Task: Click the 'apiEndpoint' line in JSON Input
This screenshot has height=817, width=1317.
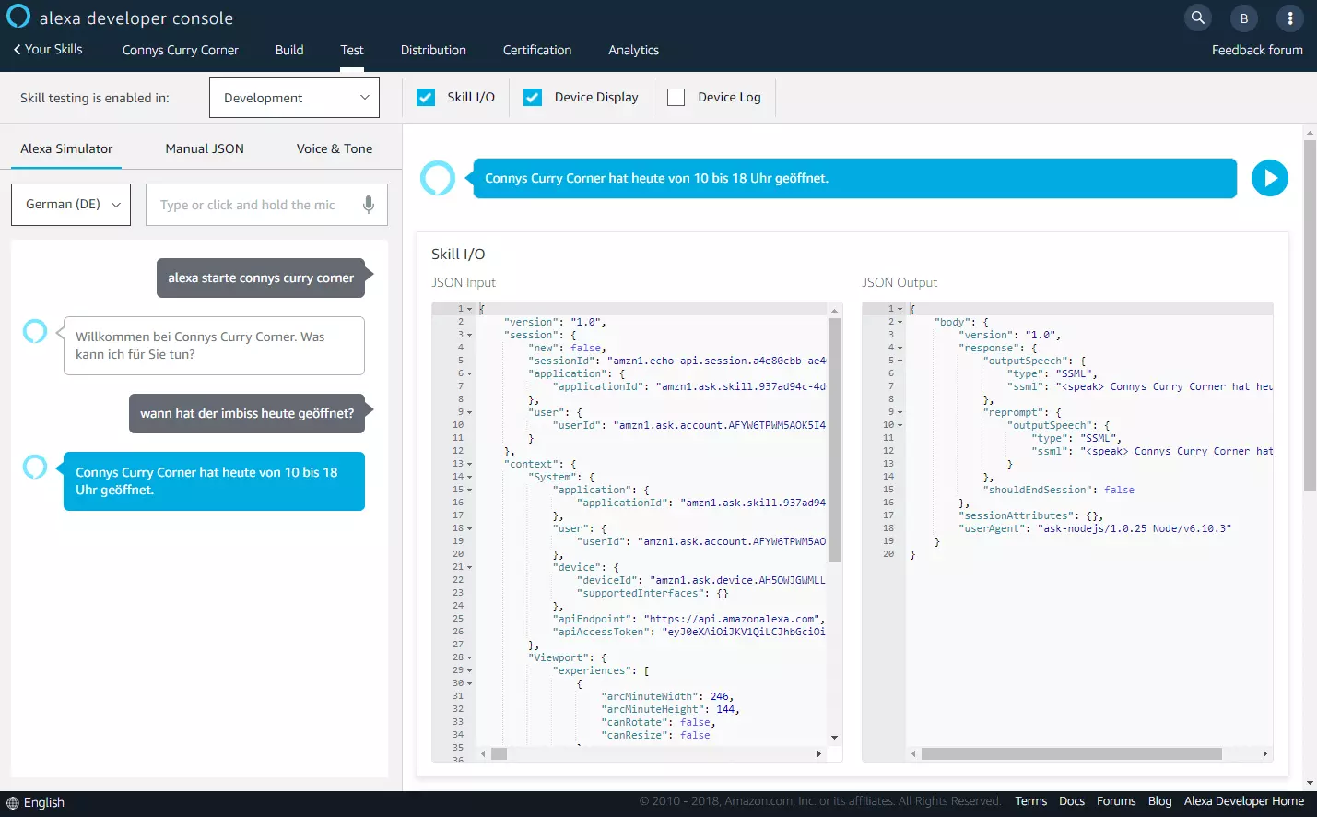Action: tap(687, 620)
